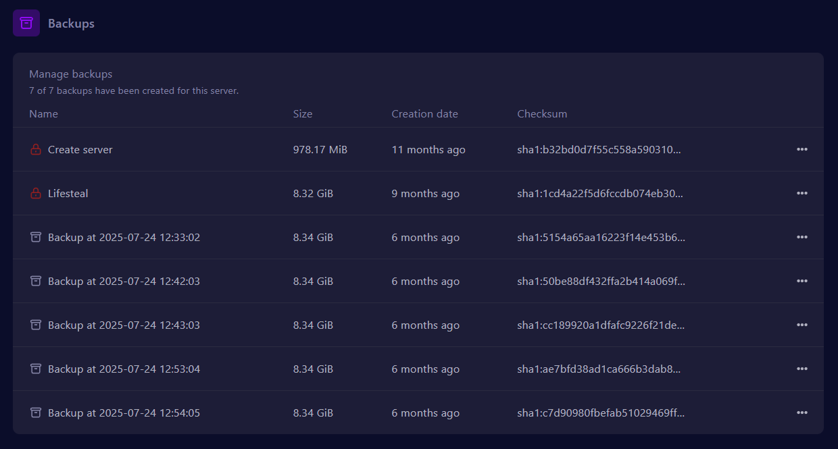Viewport: 838px width, 449px height.
Task: Click the purple Backups archive icon
Action: coord(26,23)
